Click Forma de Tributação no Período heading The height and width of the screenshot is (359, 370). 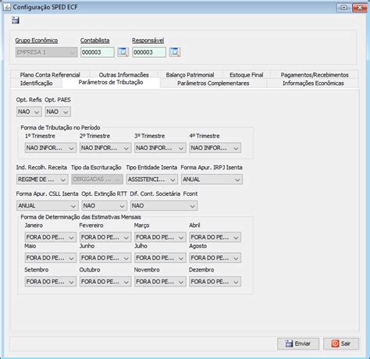click(x=60, y=127)
